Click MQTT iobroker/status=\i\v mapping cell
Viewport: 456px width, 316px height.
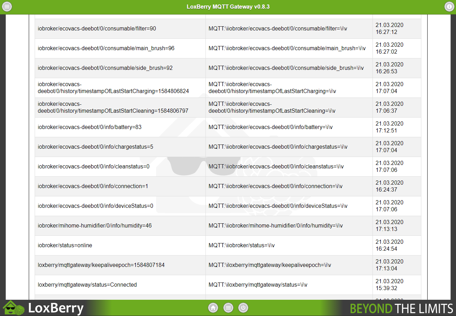pyautogui.click(x=289, y=245)
